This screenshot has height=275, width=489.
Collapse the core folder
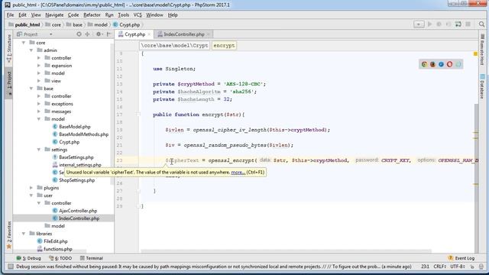24,43
